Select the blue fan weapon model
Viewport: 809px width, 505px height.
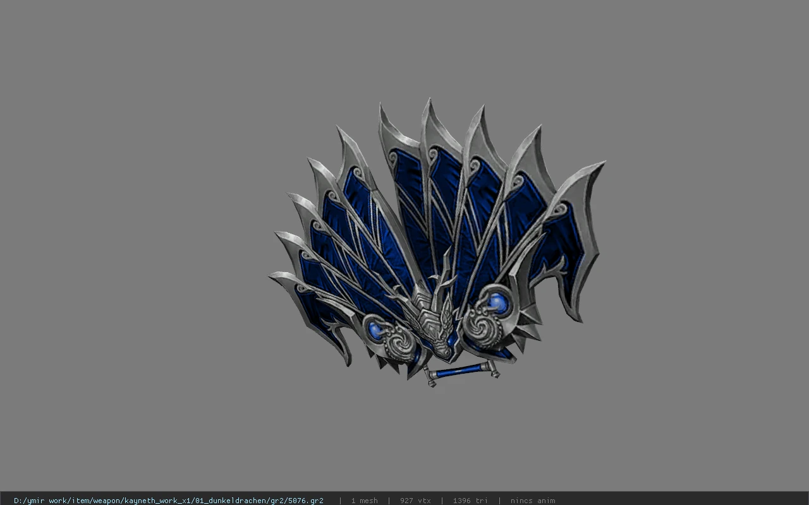pyautogui.click(x=436, y=243)
